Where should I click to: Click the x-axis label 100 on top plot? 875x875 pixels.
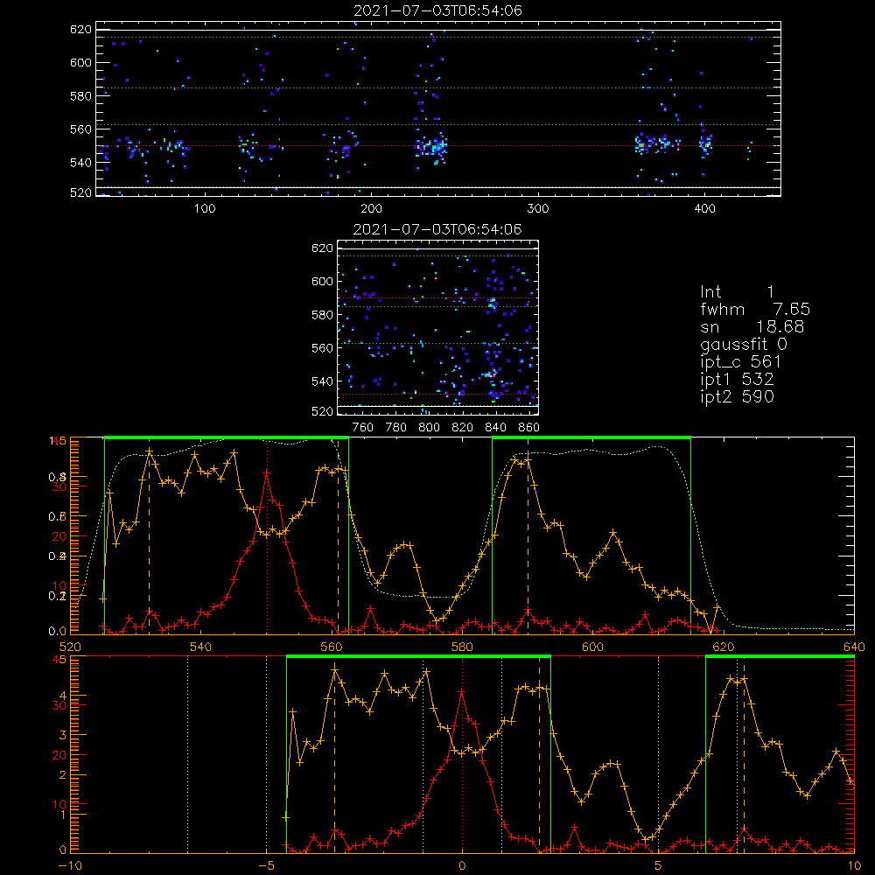point(205,209)
